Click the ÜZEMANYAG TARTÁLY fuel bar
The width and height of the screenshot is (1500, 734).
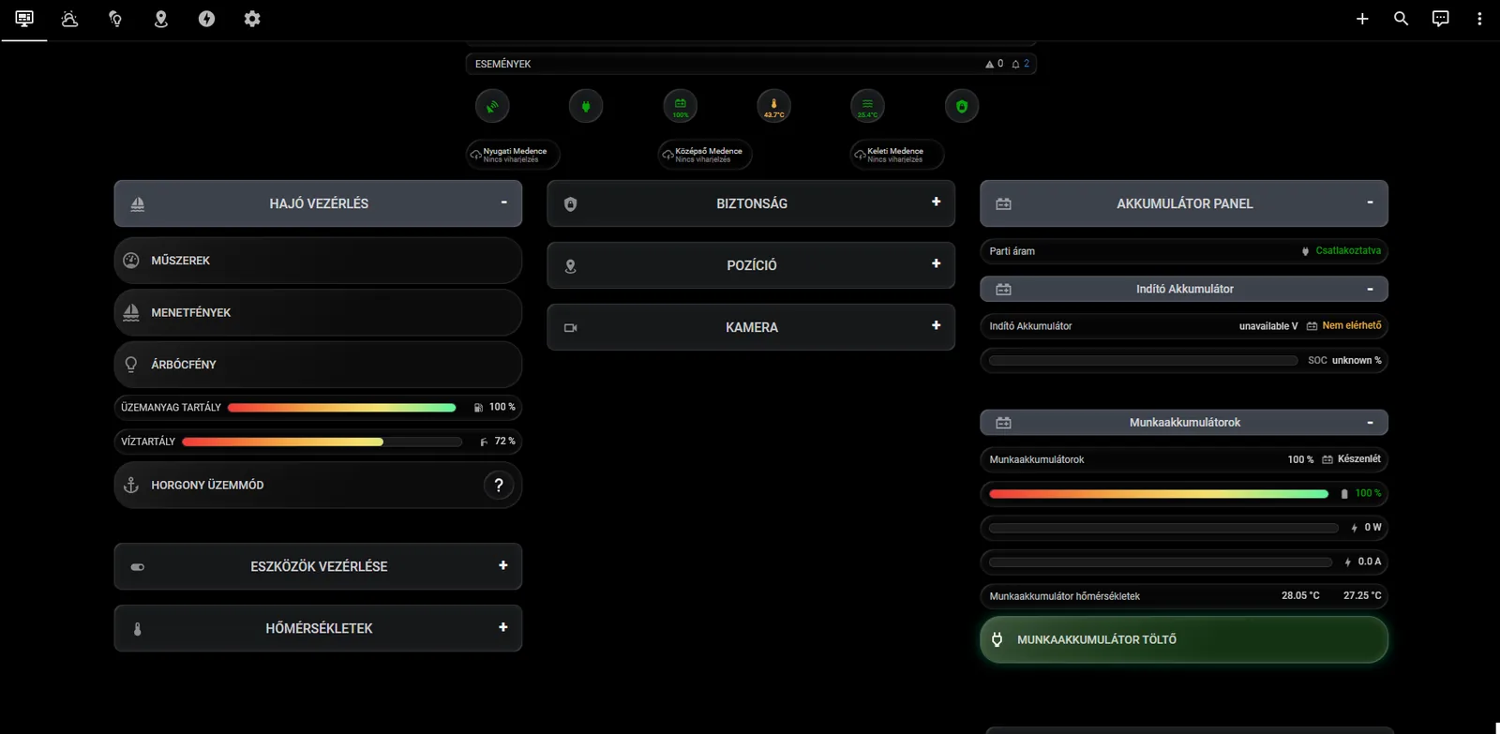point(341,408)
